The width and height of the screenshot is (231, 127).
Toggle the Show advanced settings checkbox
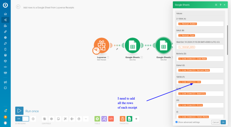click(x=176, y=122)
